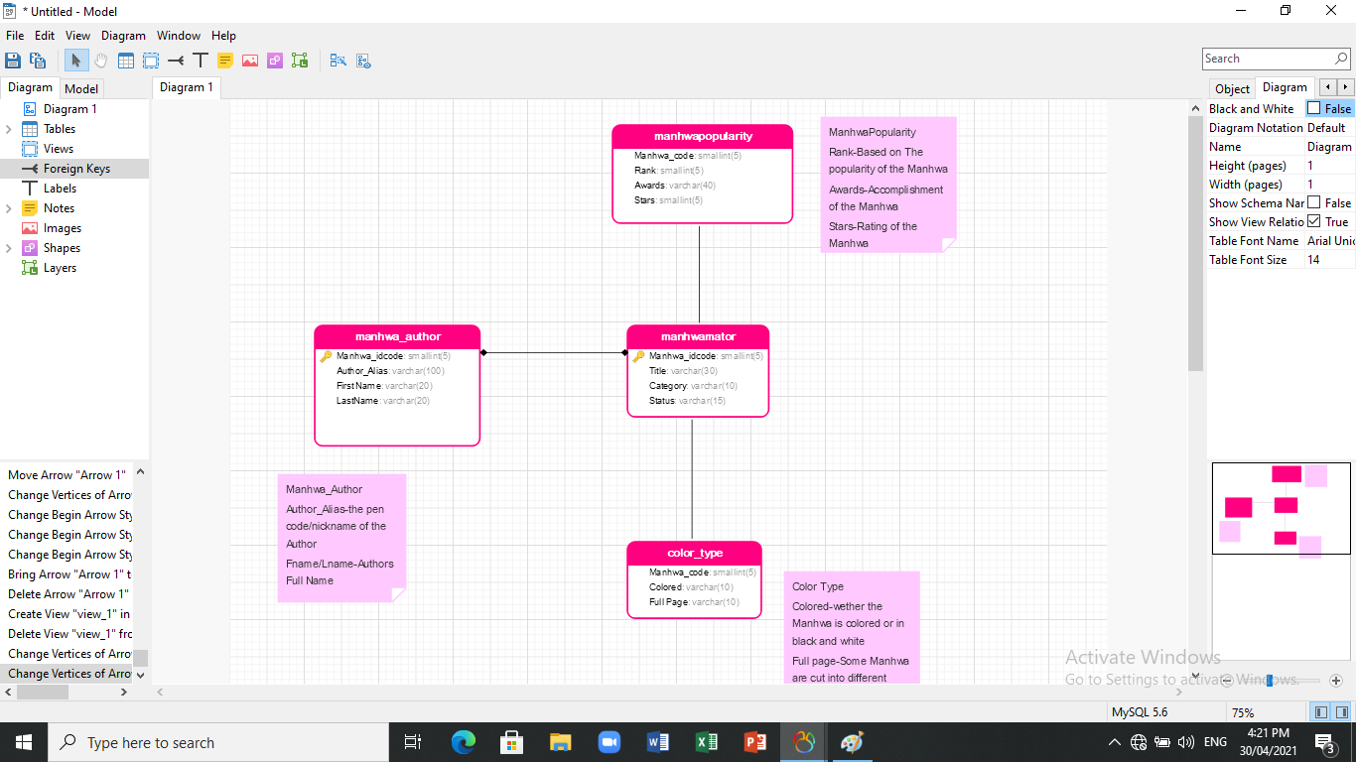
Task: Select the yellow Note tool
Action: (225, 61)
